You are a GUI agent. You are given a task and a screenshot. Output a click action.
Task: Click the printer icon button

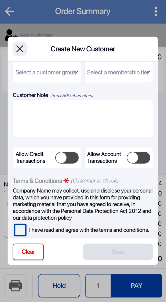(x=16, y=285)
